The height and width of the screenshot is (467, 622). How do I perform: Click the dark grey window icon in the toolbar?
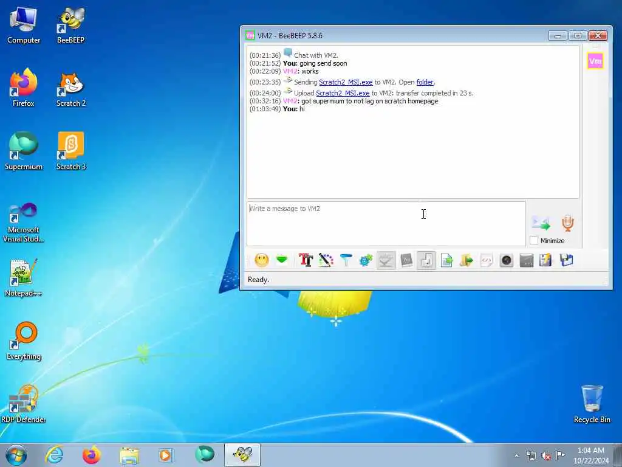527,260
